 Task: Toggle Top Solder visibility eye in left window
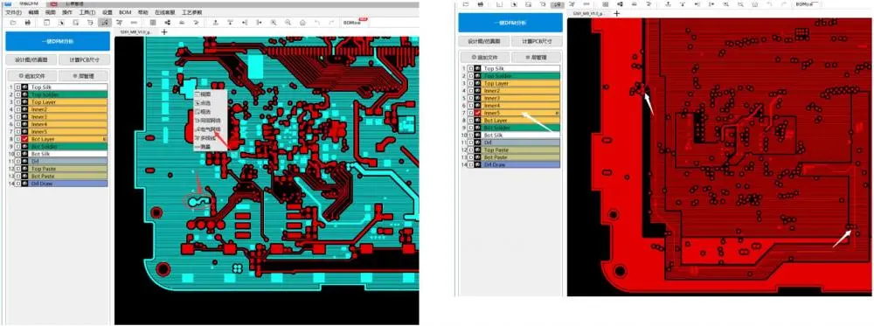[24, 94]
